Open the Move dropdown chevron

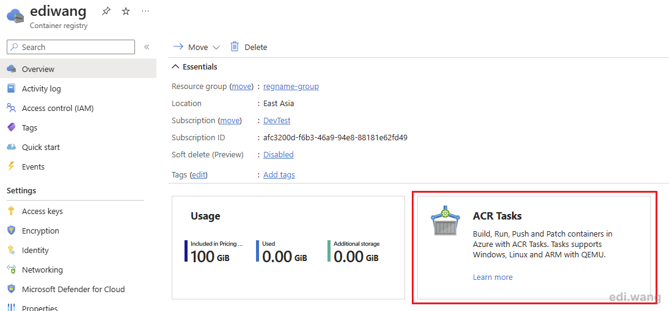(216, 48)
